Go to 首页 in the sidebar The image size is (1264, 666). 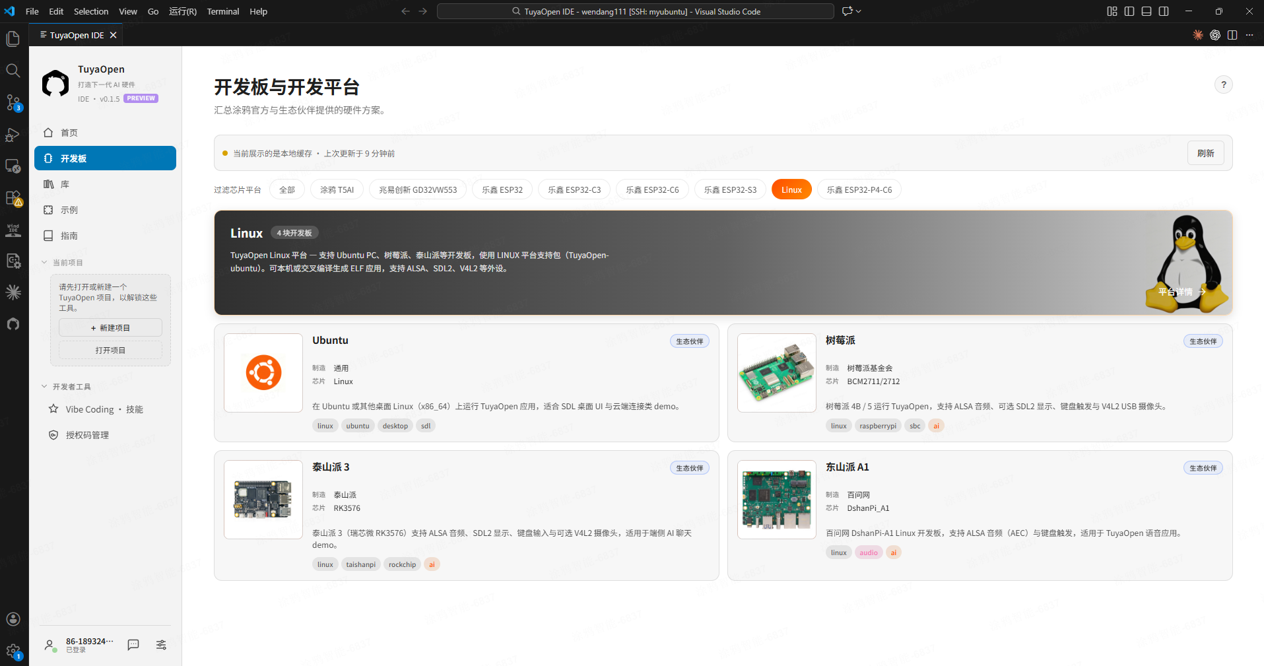(x=105, y=133)
